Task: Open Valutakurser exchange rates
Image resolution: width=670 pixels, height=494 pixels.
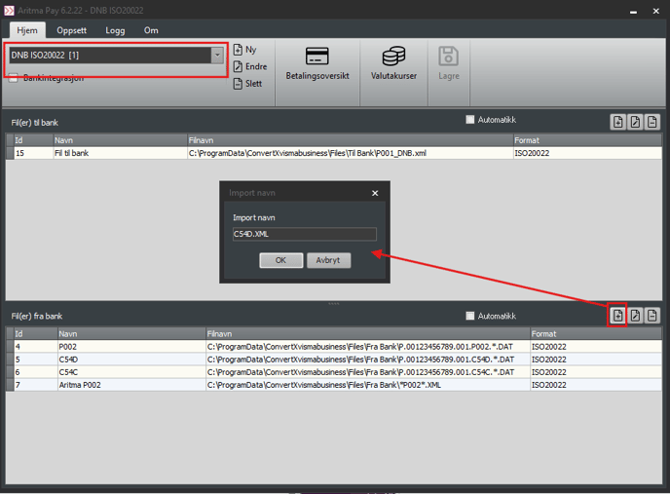Action: coord(393,63)
